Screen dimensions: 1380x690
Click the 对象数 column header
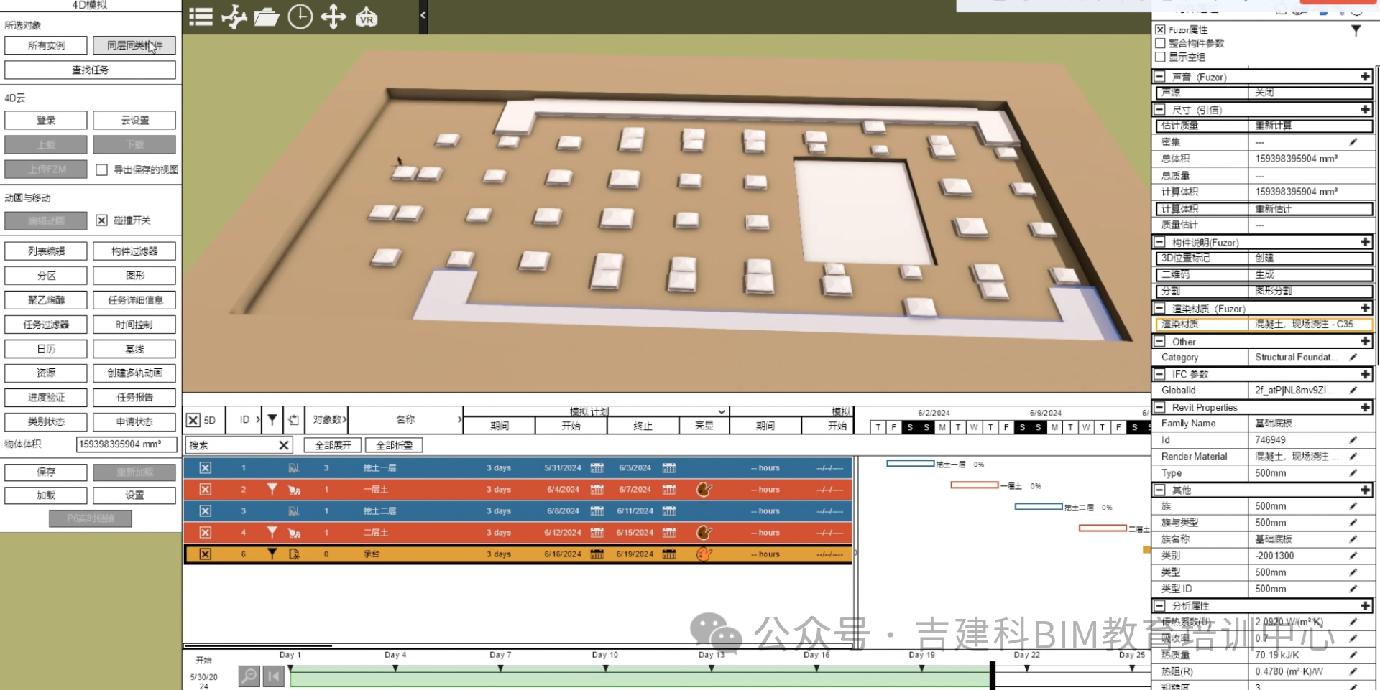pyautogui.click(x=327, y=419)
